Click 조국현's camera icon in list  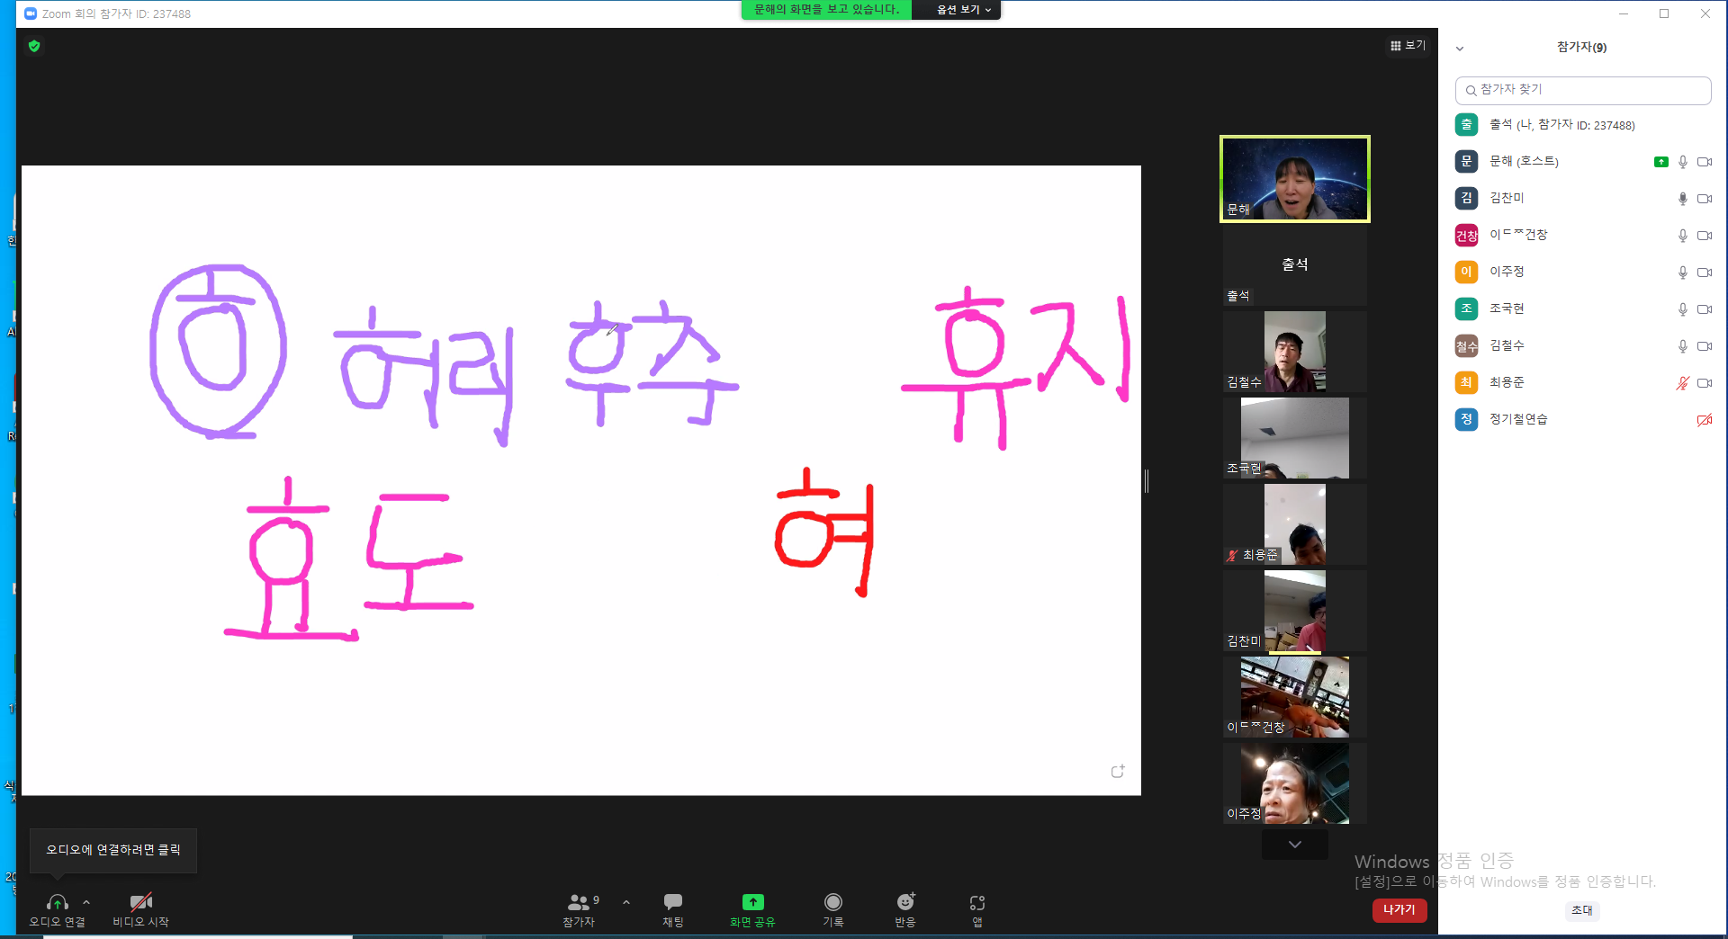pyautogui.click(x=1705, y=309)
